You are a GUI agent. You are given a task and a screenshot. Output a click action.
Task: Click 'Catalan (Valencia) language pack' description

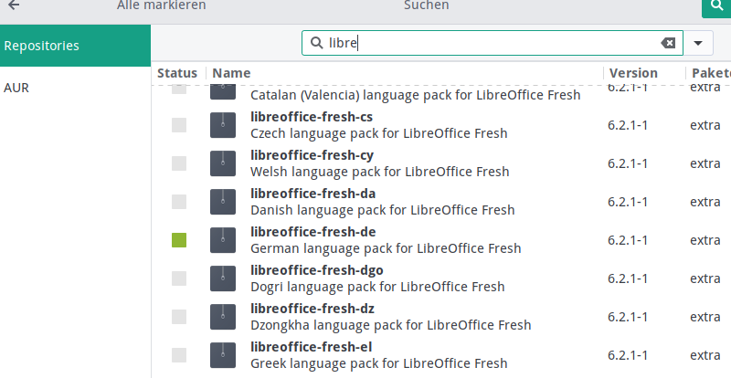[x=416, y=95]
